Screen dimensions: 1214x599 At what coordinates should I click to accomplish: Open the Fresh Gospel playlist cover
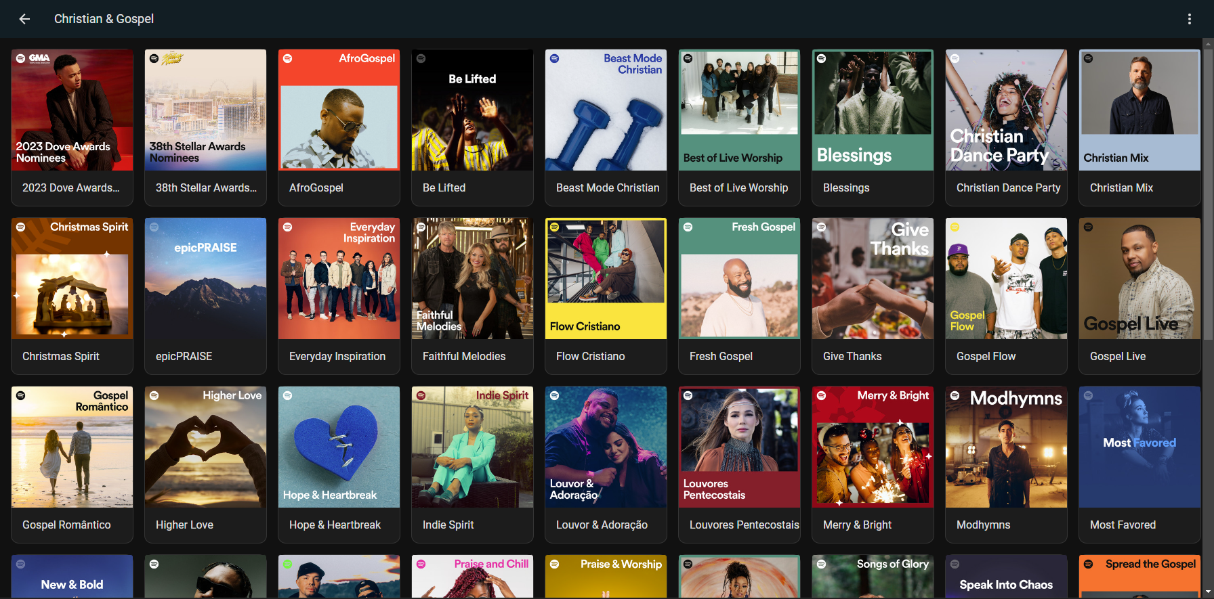tap(739, 278)
